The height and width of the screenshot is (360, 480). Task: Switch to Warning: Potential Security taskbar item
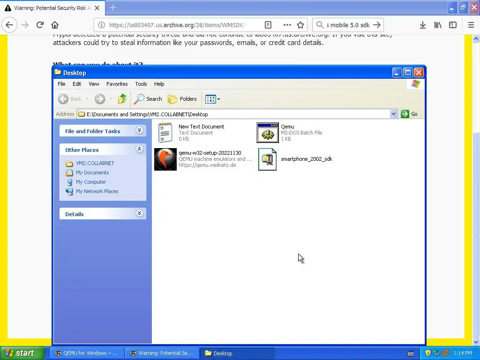162,353
